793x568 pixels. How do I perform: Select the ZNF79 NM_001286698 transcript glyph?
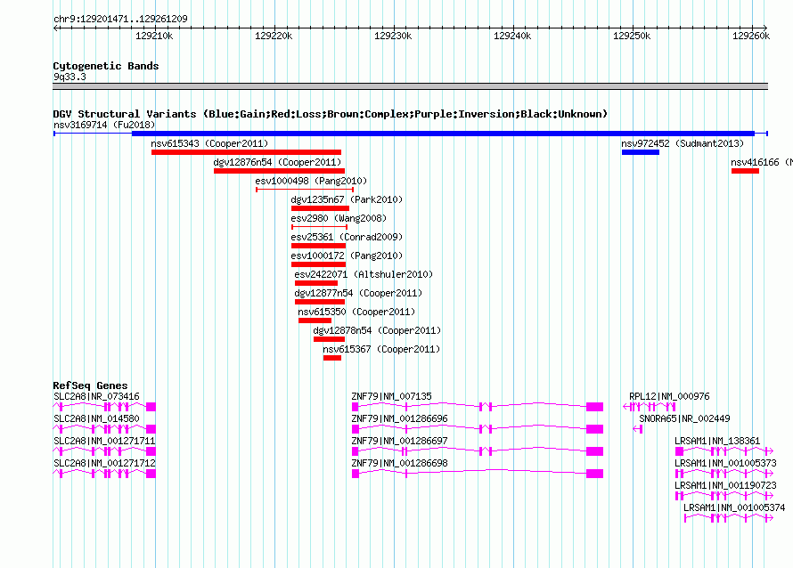point(478,474)
